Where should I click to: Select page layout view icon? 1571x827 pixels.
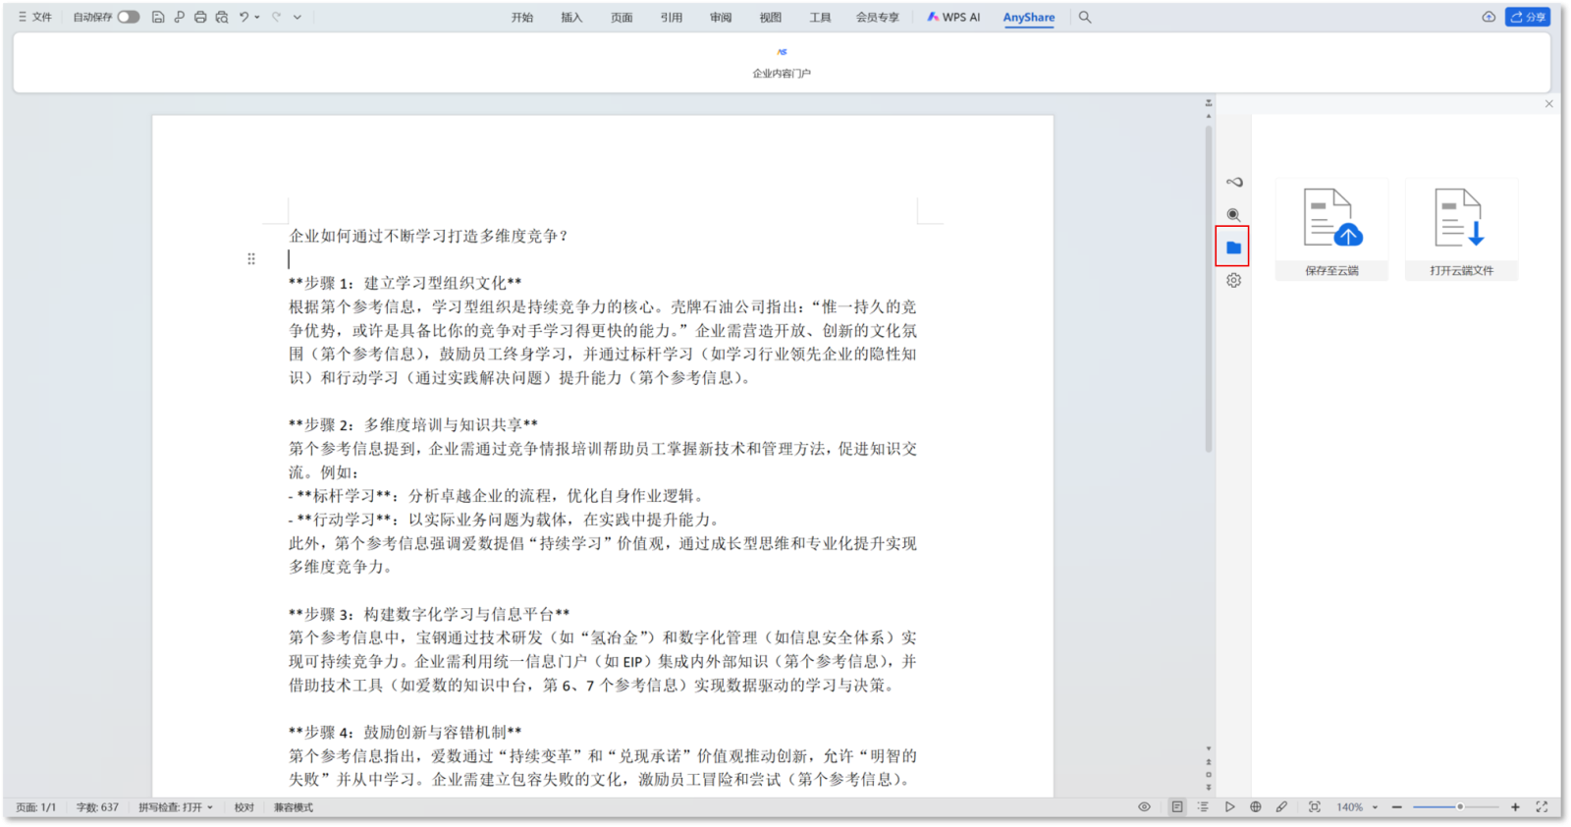point(1176,807)
